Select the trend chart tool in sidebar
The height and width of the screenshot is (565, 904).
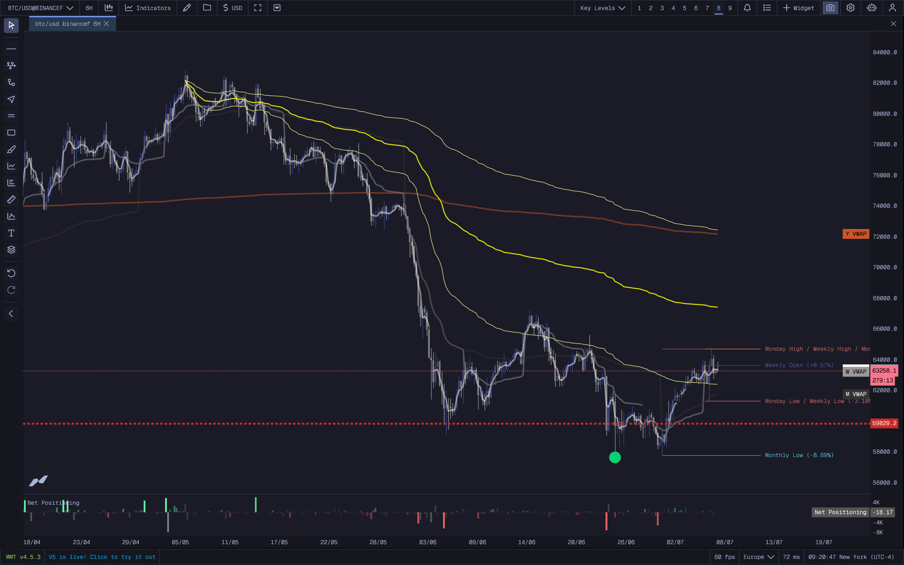[11, 166]
